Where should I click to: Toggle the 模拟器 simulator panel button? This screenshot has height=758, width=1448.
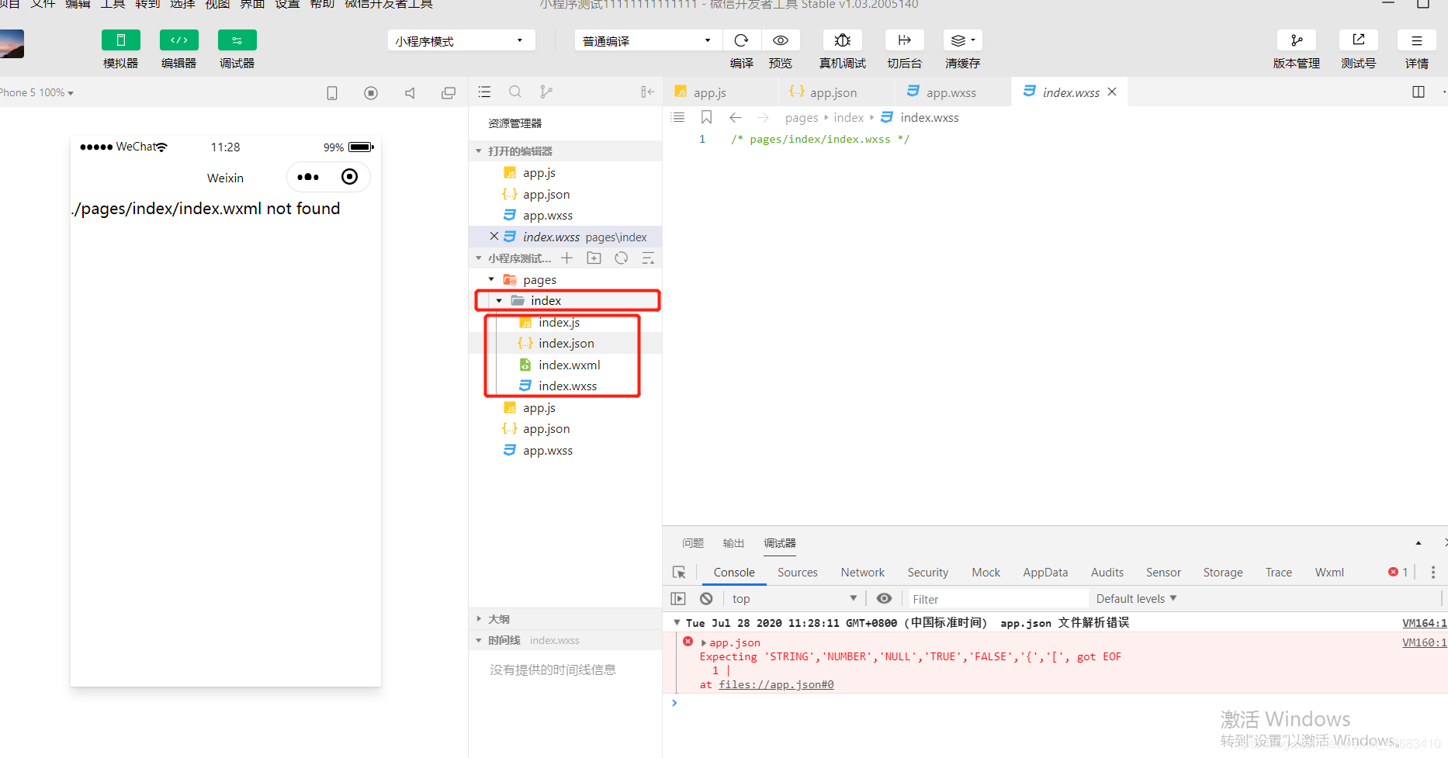click(x=120, y=40)
